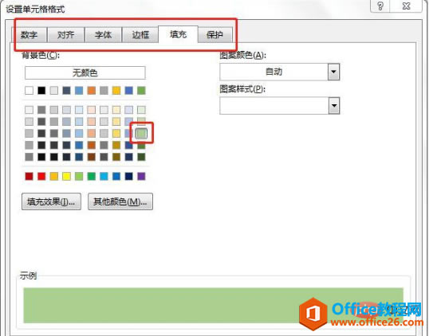Switch to the 对齐 tab
This screenshot has height=336, width=429.
pos(65,35)
